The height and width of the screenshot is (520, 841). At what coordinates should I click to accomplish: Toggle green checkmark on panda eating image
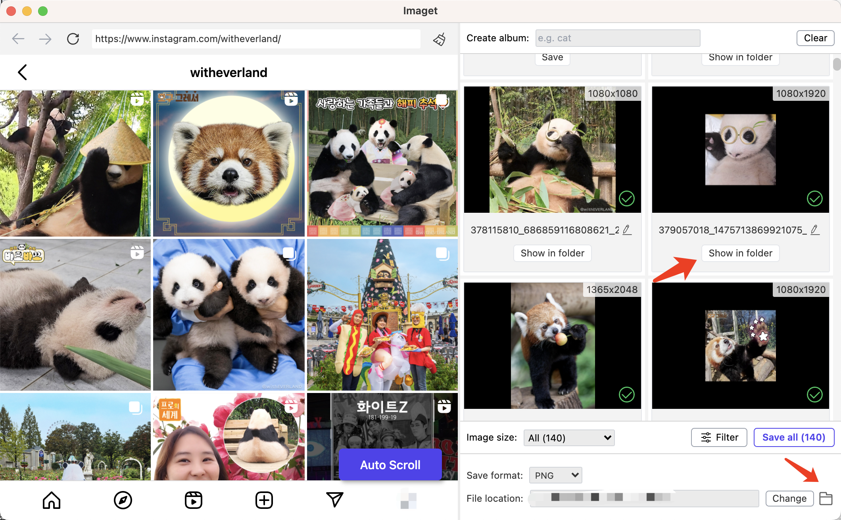[x=627, y=198]
